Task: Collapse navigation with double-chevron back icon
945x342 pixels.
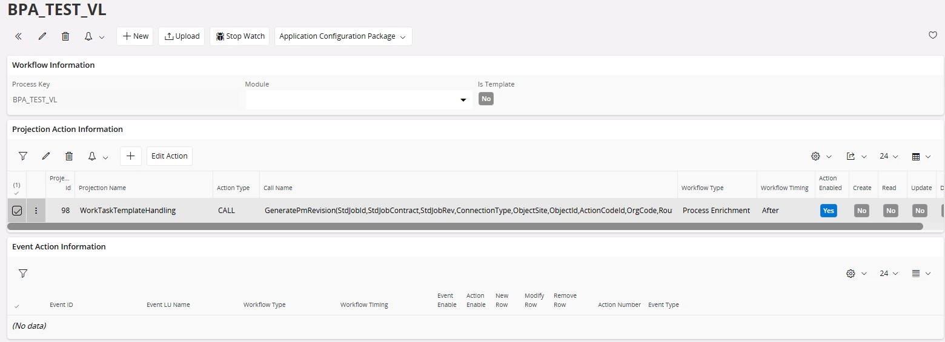Action: (x=18, y=36)
